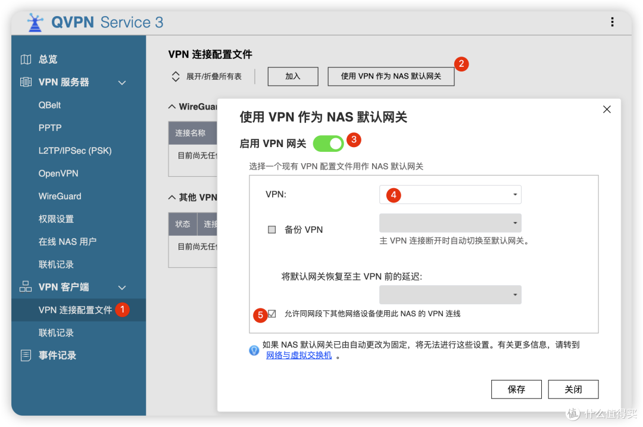Click 展开/折叠所有表 text
643x427 pixels.
[x=214, y=76]
